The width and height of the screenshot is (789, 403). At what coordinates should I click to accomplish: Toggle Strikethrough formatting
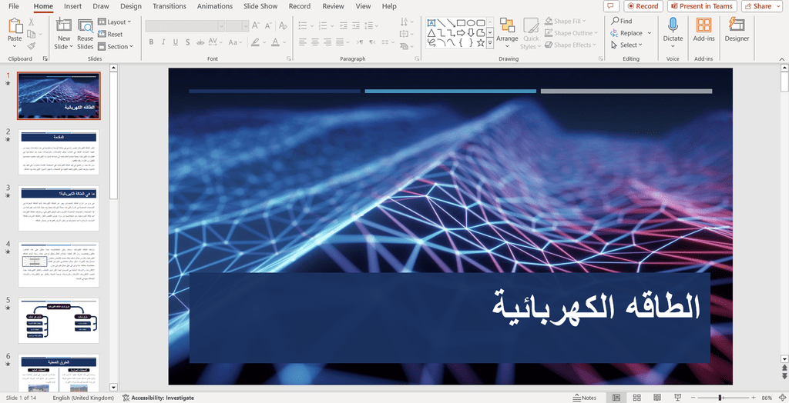tap(200, 42)
